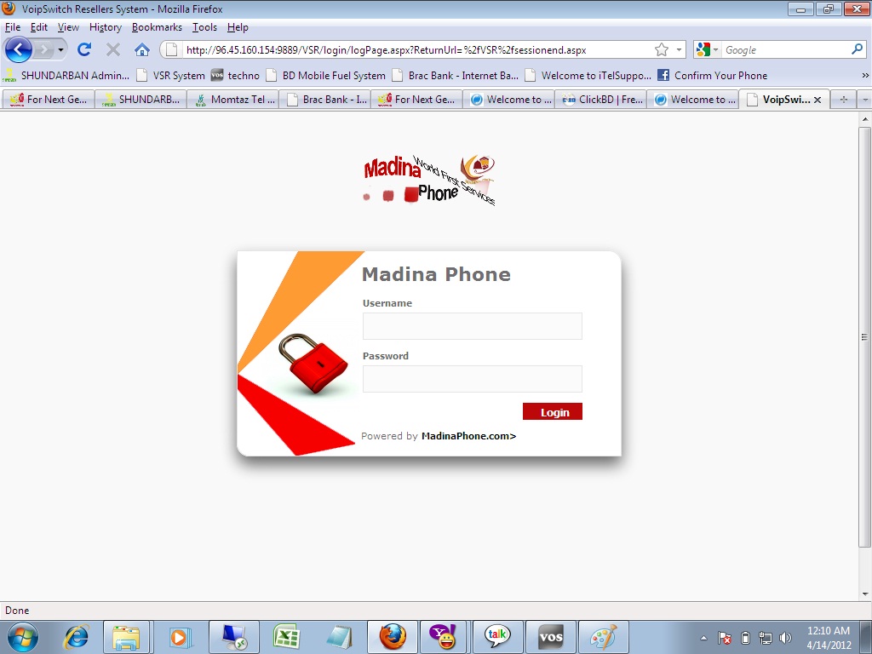Open Windows Media Player from taskbar
872x654 pixels.
coord(180,637)
